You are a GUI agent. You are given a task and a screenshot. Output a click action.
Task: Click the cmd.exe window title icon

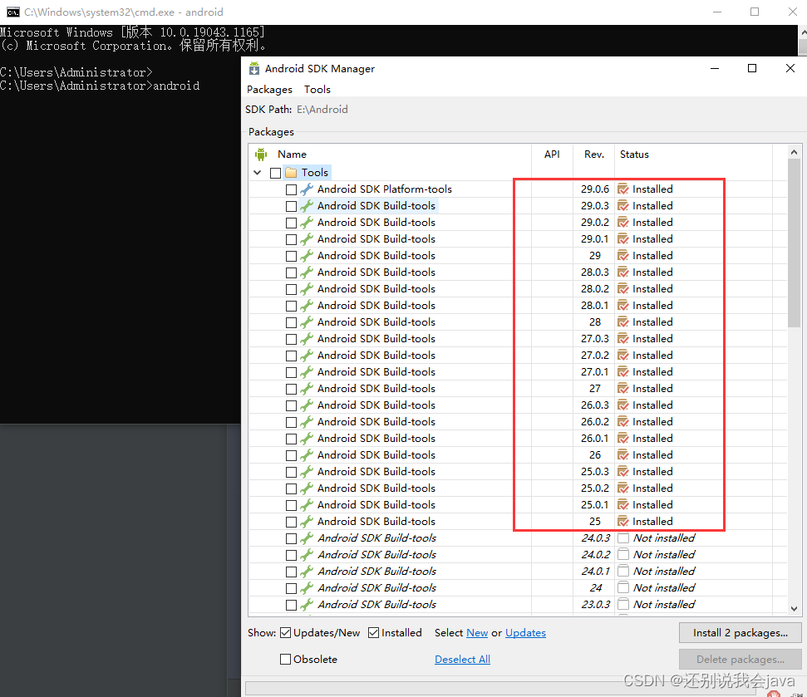(x=12, y=12)
